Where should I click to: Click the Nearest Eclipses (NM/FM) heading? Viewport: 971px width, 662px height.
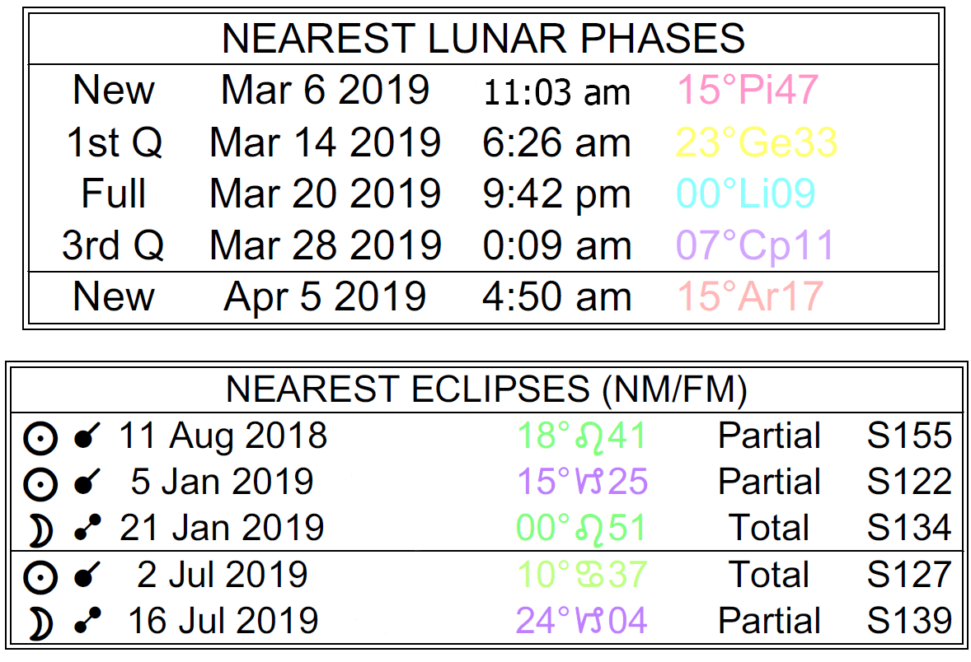[x=486, y=389]
